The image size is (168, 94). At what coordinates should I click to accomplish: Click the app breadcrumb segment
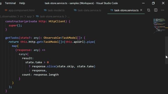[29, 16]
